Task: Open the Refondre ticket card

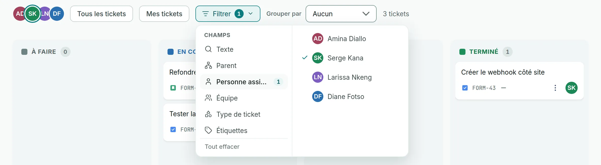Action: [x=180, y=81]
